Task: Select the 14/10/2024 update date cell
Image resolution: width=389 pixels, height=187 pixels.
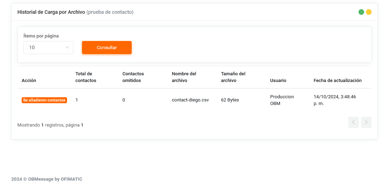Action: point(334,100)
